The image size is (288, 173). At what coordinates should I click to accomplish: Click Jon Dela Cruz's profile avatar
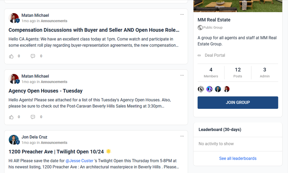coord(14,140)
